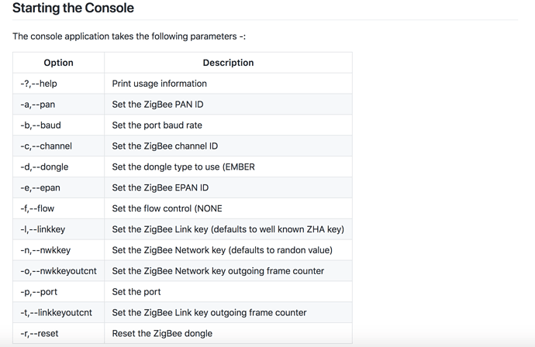Select the -r,--reset option cell
The width and height of the screenshot is (535, 347).
tap(58, 333)
